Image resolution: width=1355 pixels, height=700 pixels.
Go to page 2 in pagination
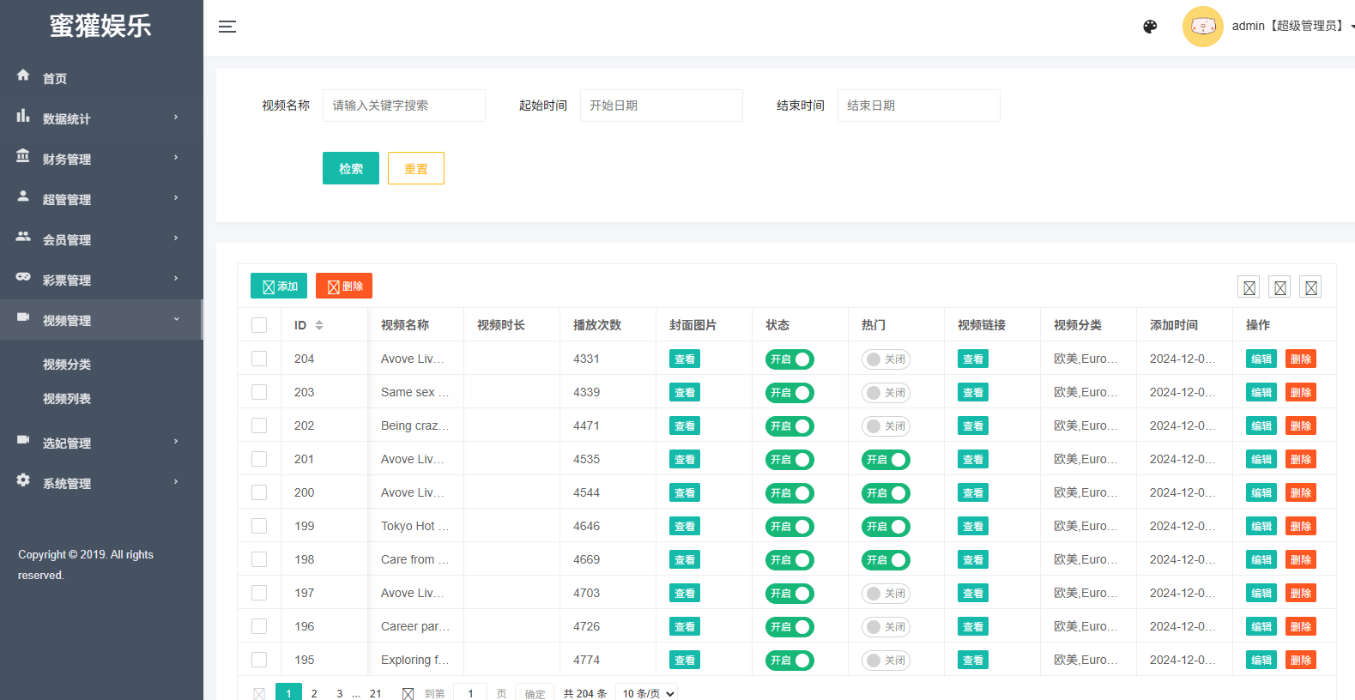pyautogui.click(x=314, y=693)
